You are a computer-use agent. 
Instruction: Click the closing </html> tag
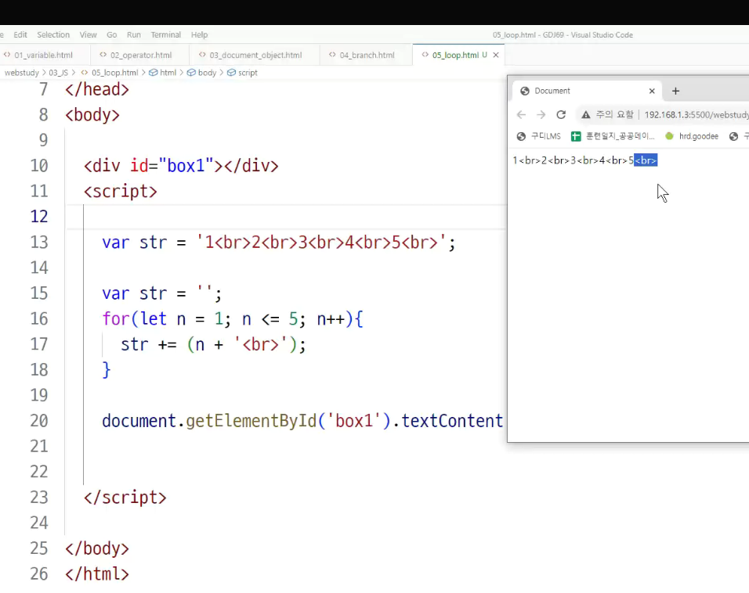point(97,574)
